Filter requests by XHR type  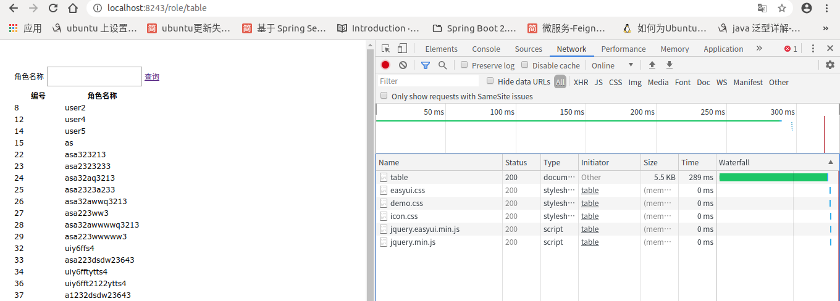(581, 82)
